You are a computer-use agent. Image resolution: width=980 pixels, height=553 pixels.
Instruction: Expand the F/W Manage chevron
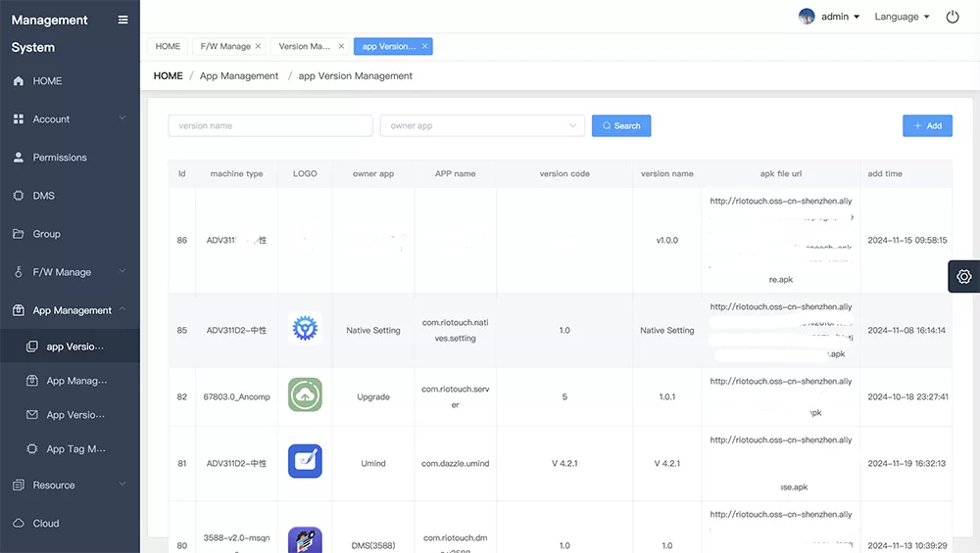coord(122,271)
